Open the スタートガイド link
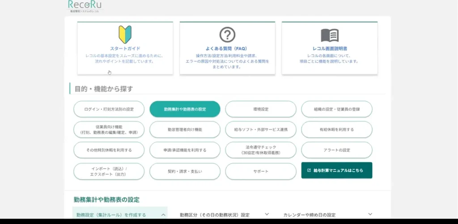Image resolution: width=458 pixels, height=224 pixels. pyautogui.click(x=125, y=48)
